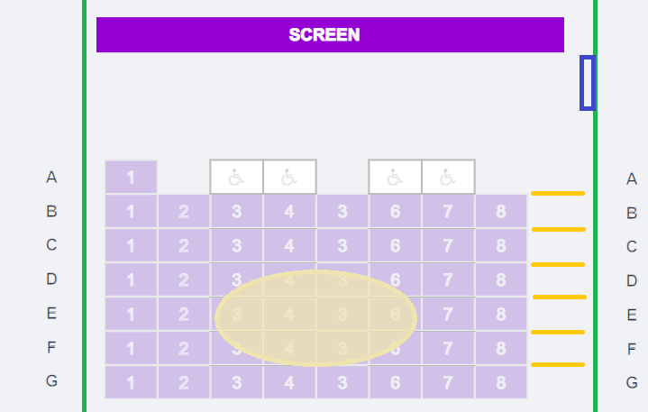Choose seat 8 in row G

[500, 382]
